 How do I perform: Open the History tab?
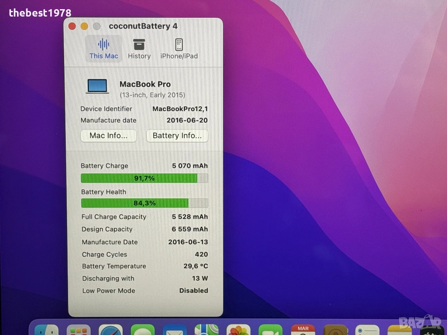click(x=139, y=49)
